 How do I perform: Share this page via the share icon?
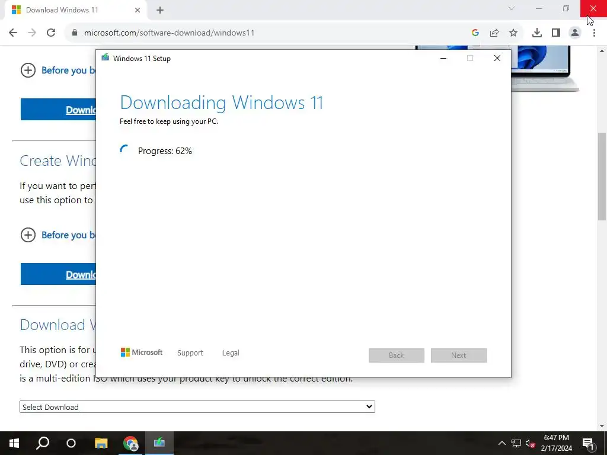[494, 33]
